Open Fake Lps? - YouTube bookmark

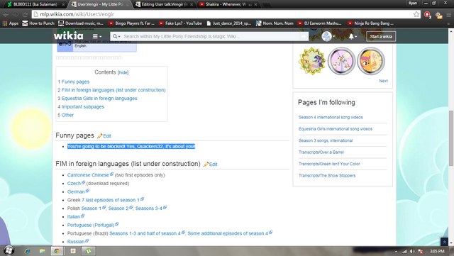180,23
